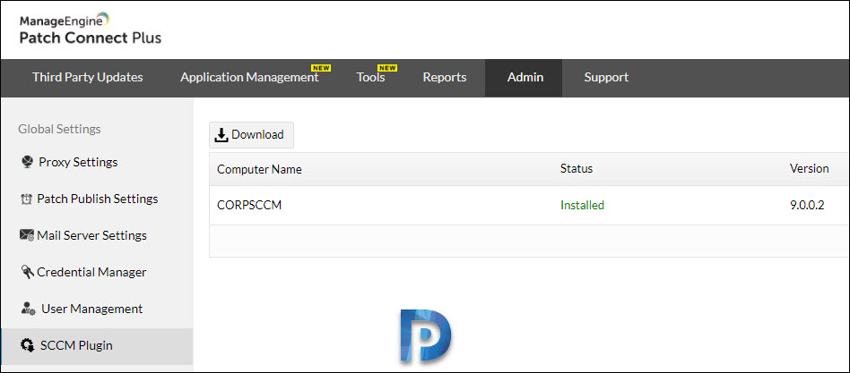This screenshot has width=850, height=373.
Task: Click the ManageEngine Patch Connect Plus logo
Action: tap(91, 30)
